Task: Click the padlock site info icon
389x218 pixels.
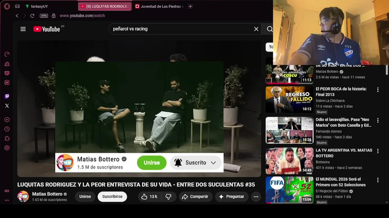Action: point(54,16)
